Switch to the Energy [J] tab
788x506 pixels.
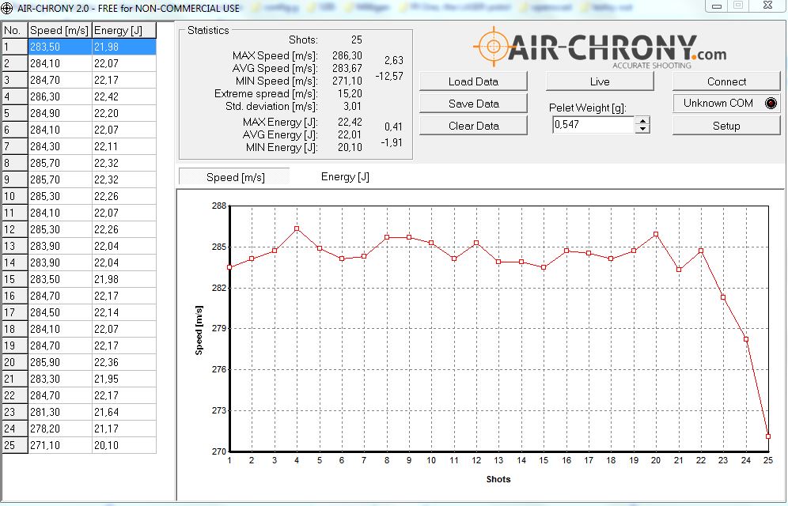pos(345,176)
